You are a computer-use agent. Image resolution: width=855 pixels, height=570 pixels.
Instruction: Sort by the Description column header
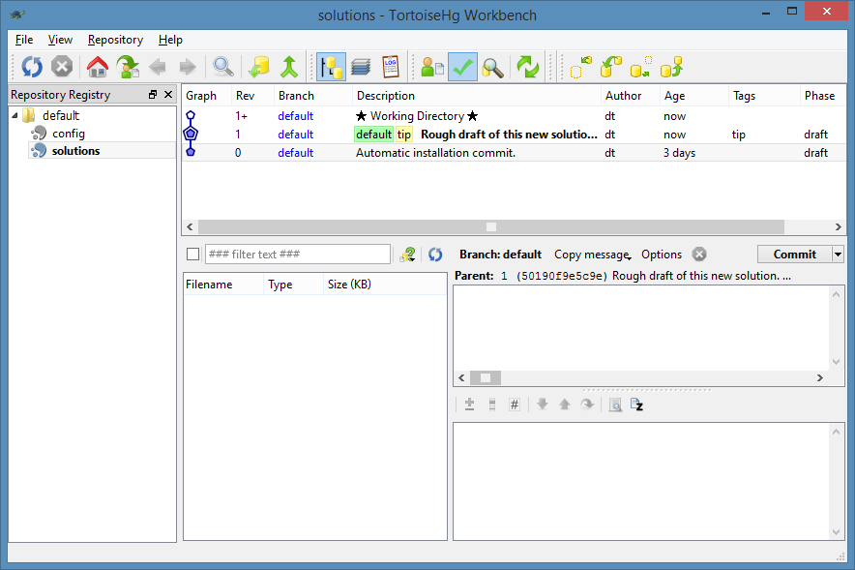point(477,96)
